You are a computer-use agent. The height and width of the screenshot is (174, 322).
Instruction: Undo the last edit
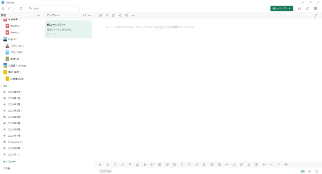pos(182,164)
